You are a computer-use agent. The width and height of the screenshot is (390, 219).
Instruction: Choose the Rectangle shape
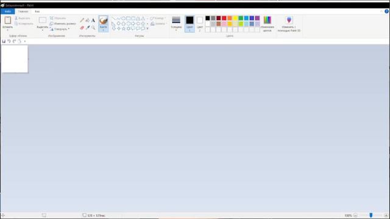coord(129,18)
